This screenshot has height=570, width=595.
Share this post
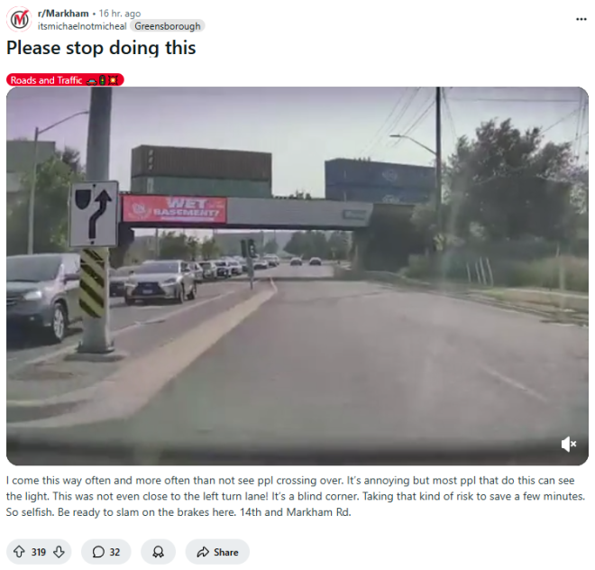point(217,551)
